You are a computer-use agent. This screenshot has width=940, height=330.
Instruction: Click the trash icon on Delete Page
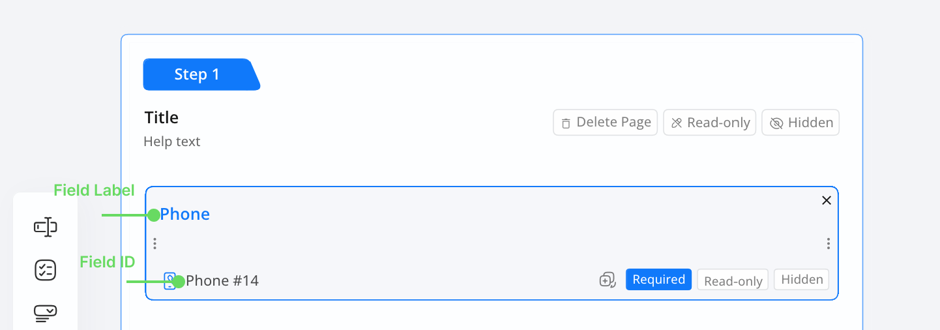point(566,123)
